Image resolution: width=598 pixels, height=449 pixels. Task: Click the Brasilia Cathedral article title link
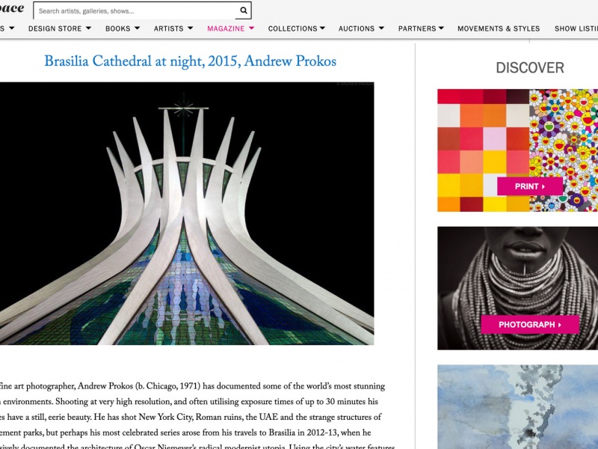(x=191, y=61)
